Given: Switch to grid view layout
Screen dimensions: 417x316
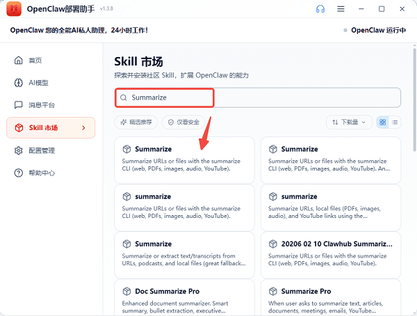Looking at the screenshot, I should pyautogui.click(x=382, y=123).
